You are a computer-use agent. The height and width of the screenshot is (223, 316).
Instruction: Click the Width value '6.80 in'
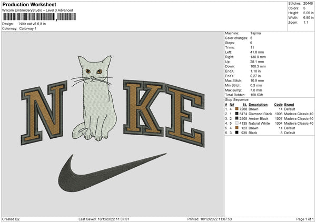(308, 18)
